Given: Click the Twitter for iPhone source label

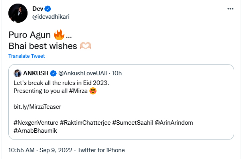Looking at the screenshot, I should tap(101, 150).
